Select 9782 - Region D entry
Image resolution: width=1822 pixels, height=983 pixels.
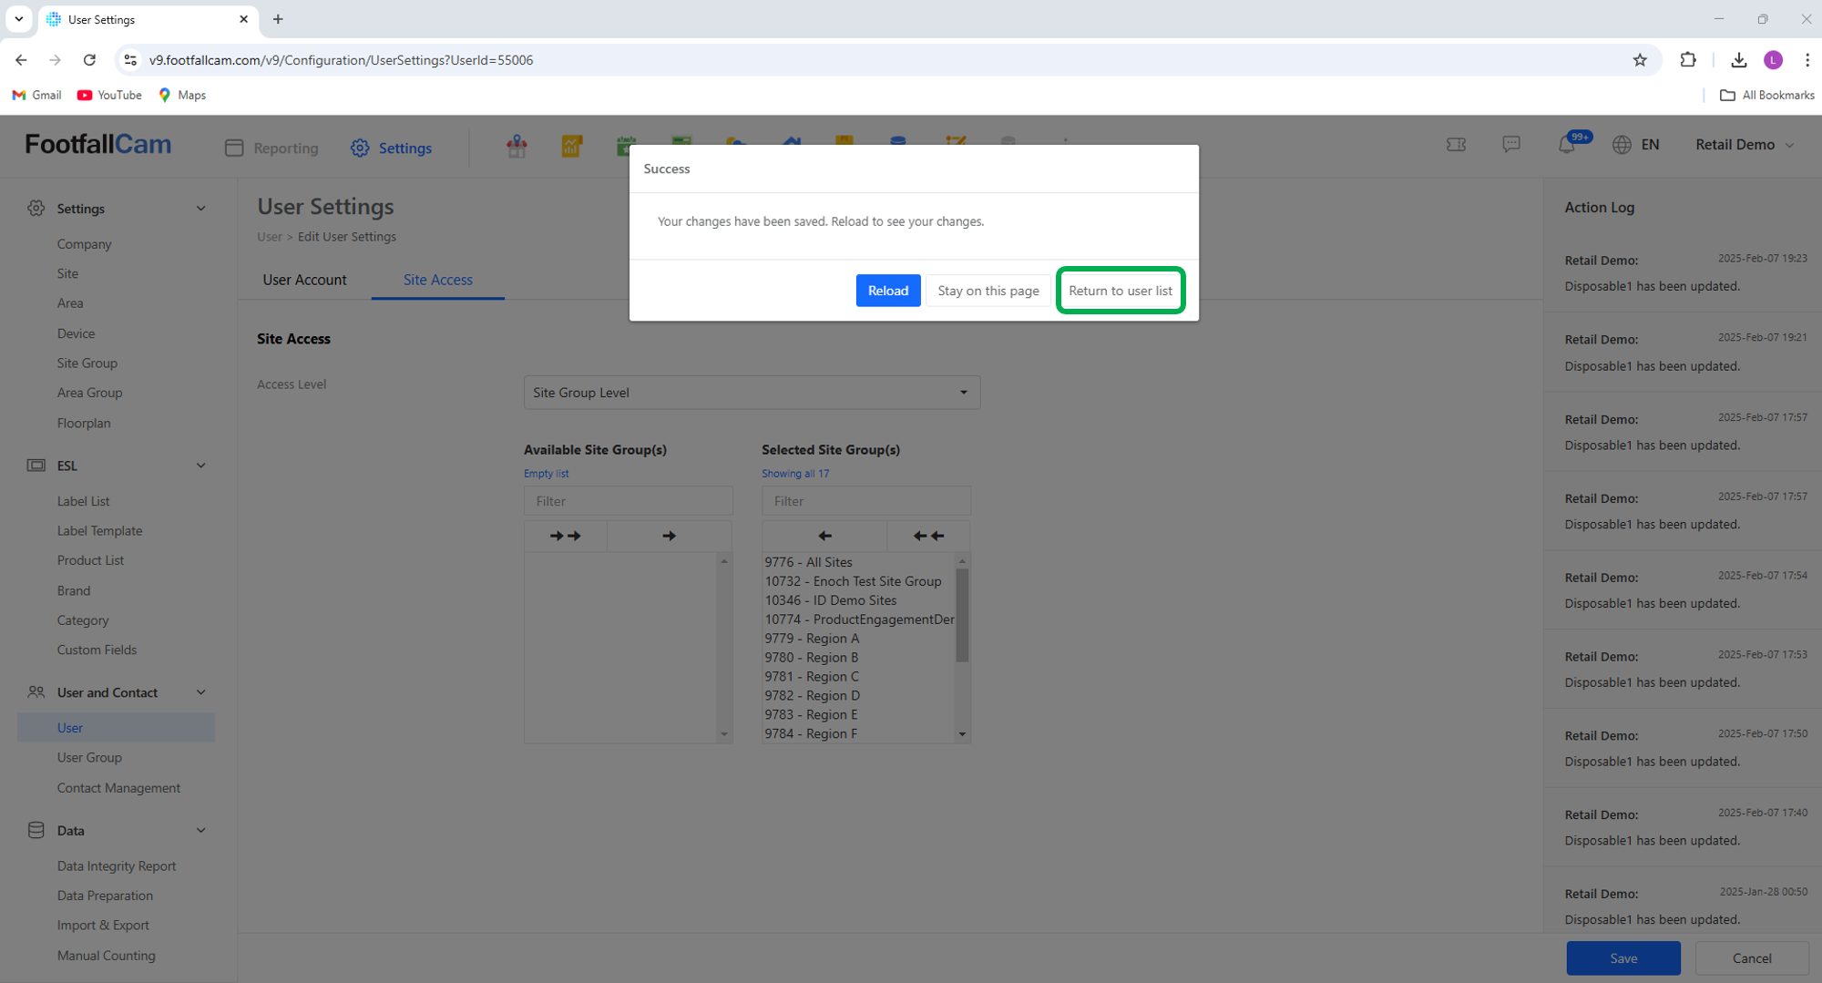pyautogui.click(x=859, y=696)
